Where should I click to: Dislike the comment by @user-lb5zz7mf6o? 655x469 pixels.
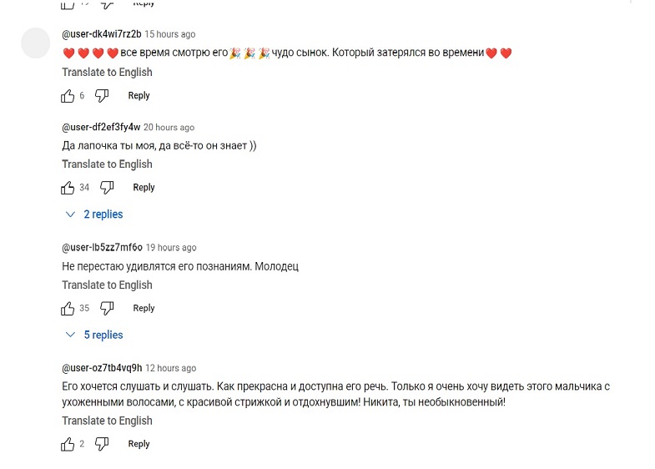click(107, 308)
